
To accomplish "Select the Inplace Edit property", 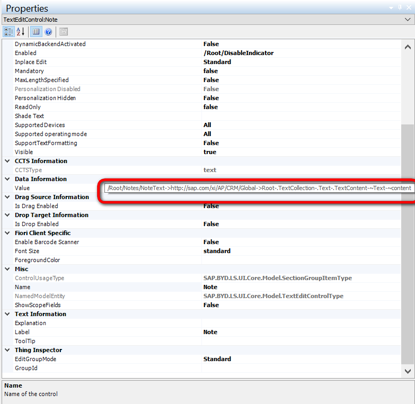I will [31, 62].
